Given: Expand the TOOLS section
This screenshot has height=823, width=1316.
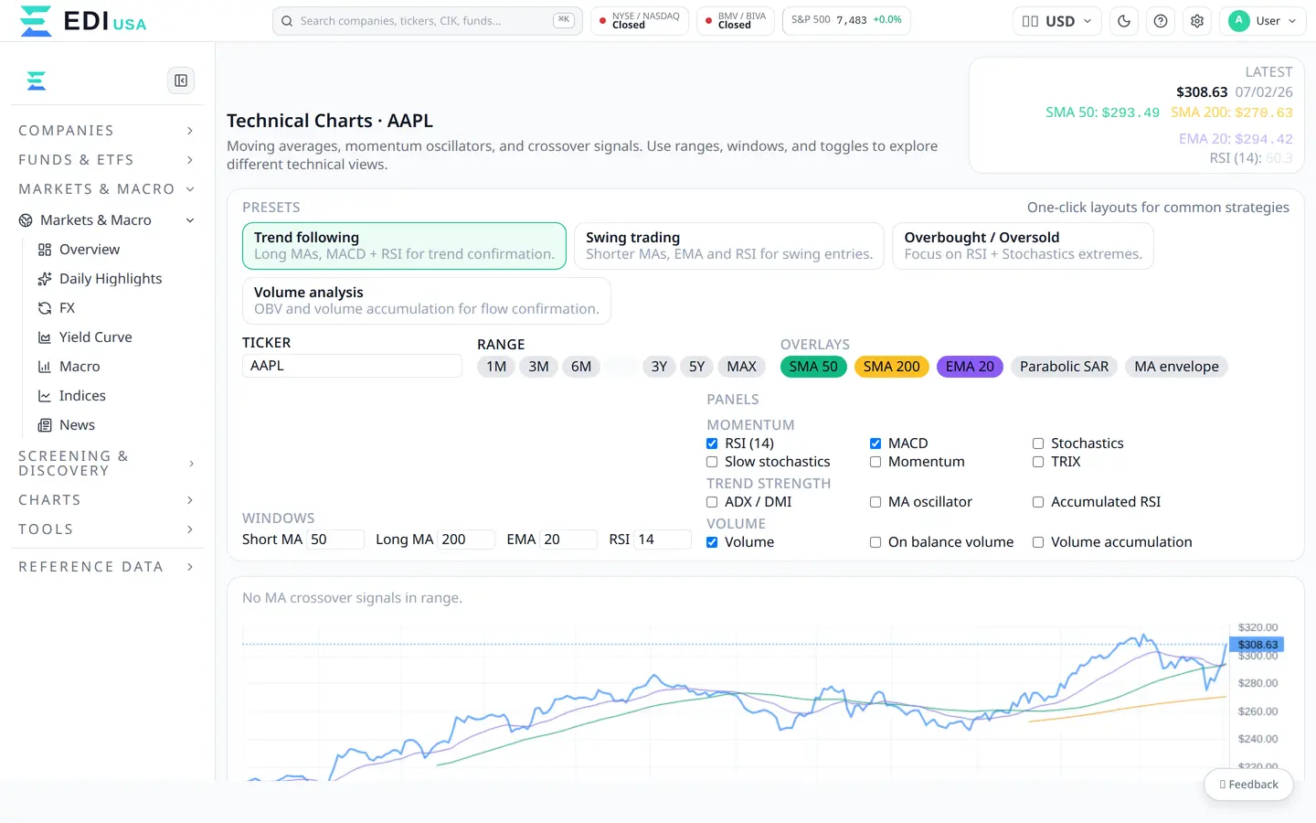Looking at the screenshot, I should point(107,529).
